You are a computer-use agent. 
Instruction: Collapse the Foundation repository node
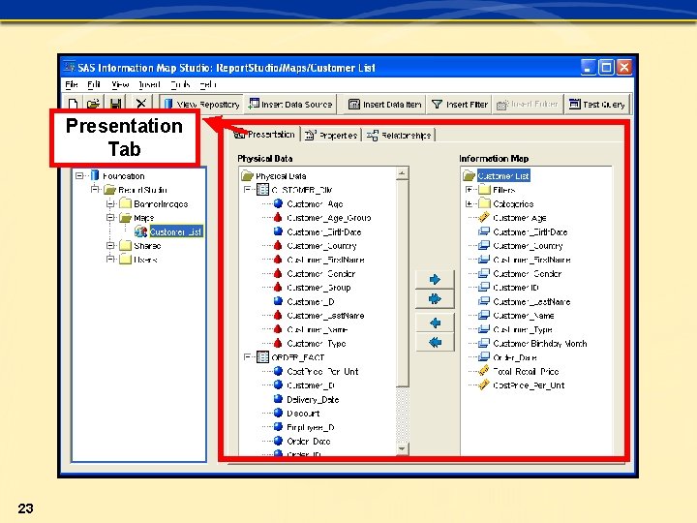click(x=79, y=175)
